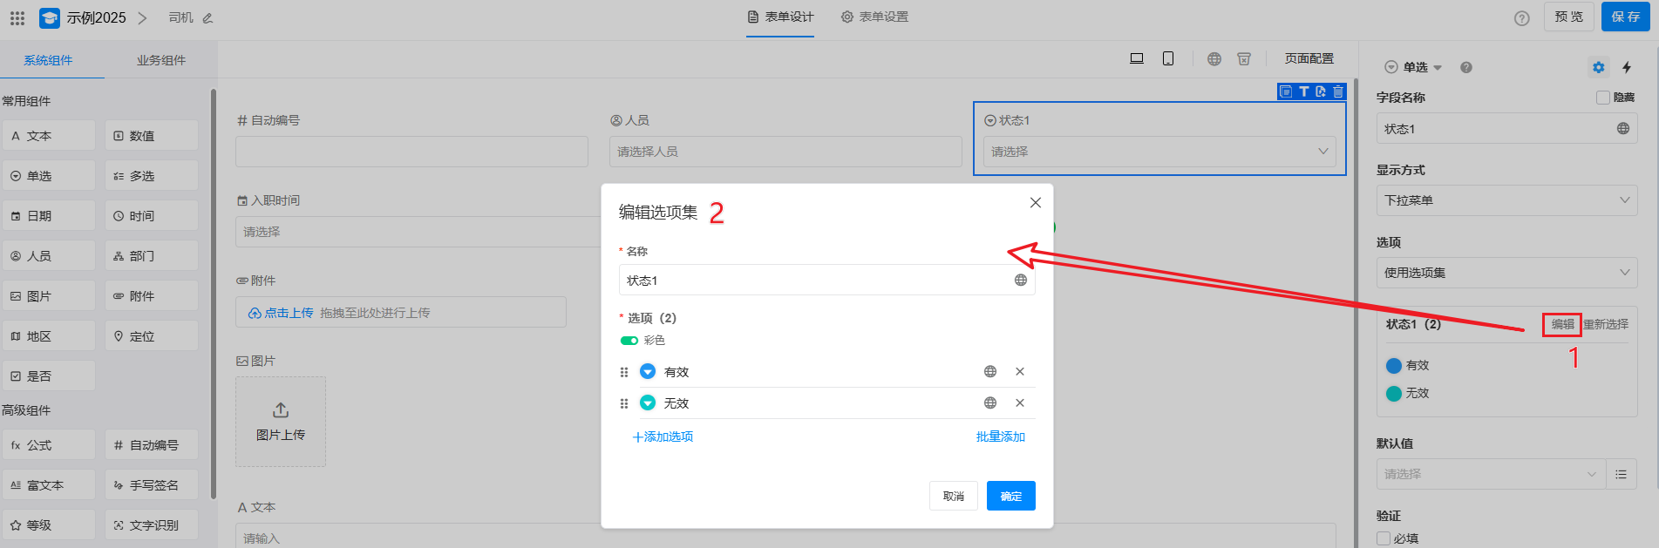Screen dimensions: 1659x548
Task: Click the 确定 button in dialog
Action: pos(1010,496)
